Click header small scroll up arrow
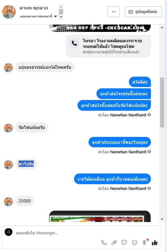Viewport: 167px width, 252px height. [61, 7]
